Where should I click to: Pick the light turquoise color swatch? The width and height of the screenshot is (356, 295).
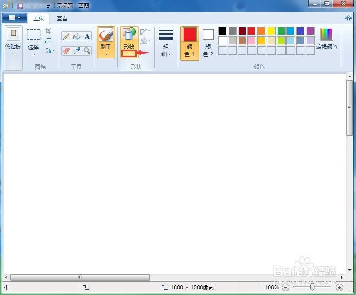(x=291, y=41)
